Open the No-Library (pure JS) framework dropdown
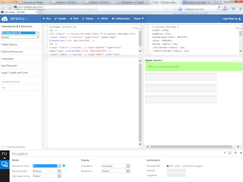243x182 pixels. [x=20, y=33]
